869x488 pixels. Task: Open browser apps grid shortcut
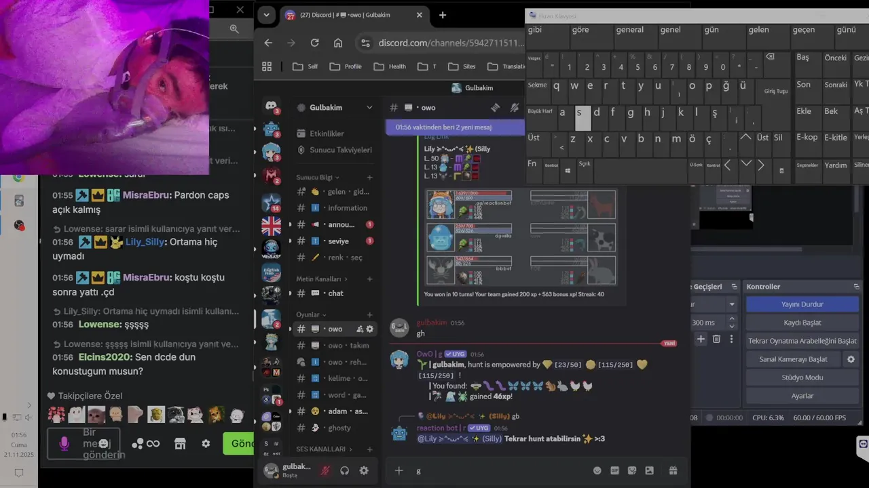point(267,66)
